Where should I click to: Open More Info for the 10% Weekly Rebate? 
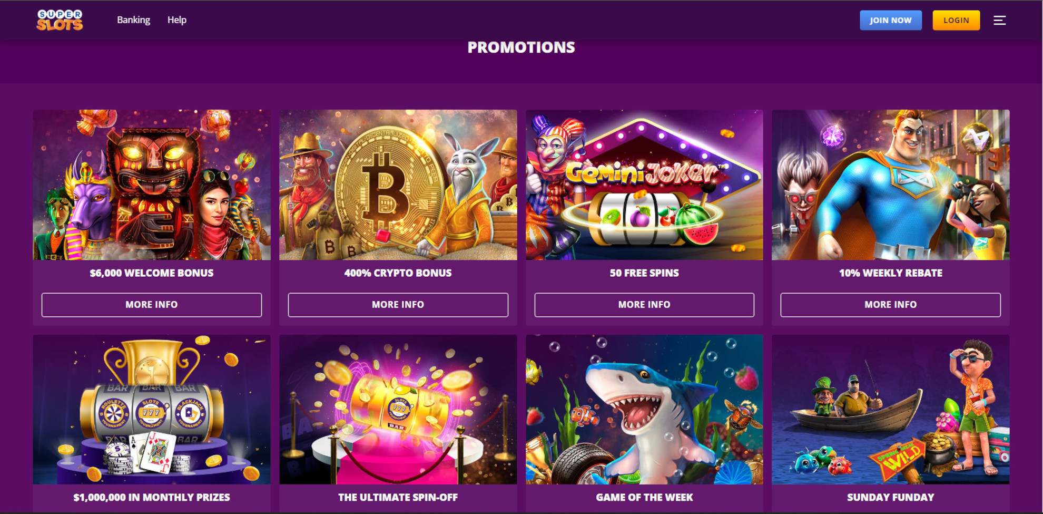pos(890,305)
